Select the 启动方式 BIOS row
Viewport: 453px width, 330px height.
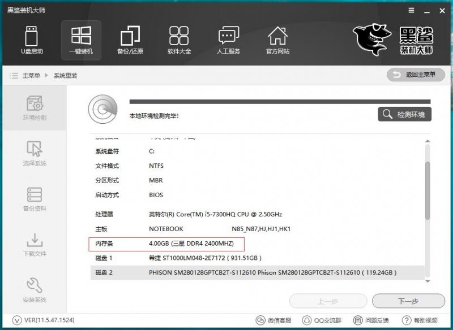[x=258, y=195]
